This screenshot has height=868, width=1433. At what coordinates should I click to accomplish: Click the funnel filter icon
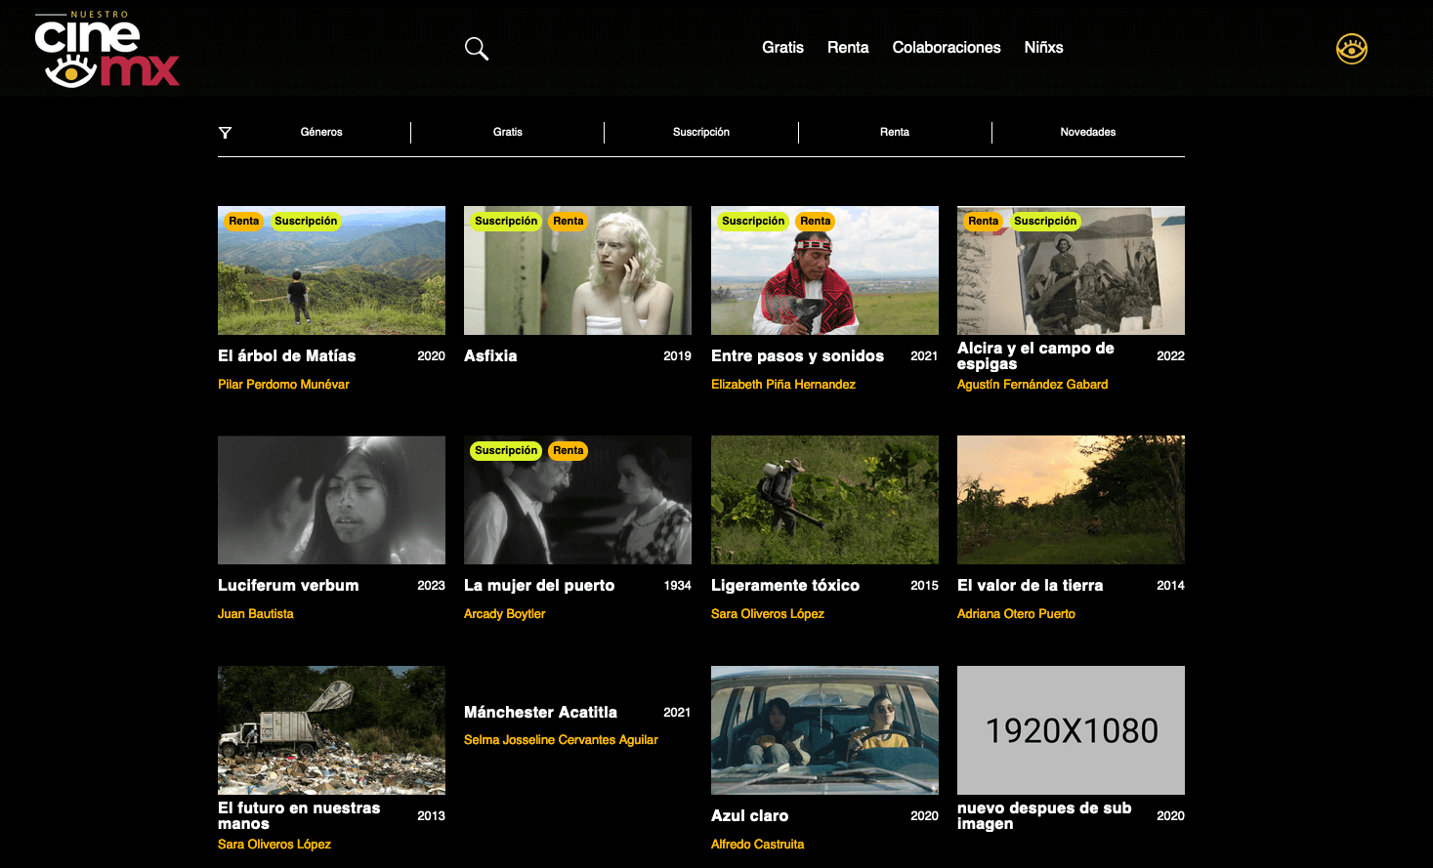pos(225,133)
